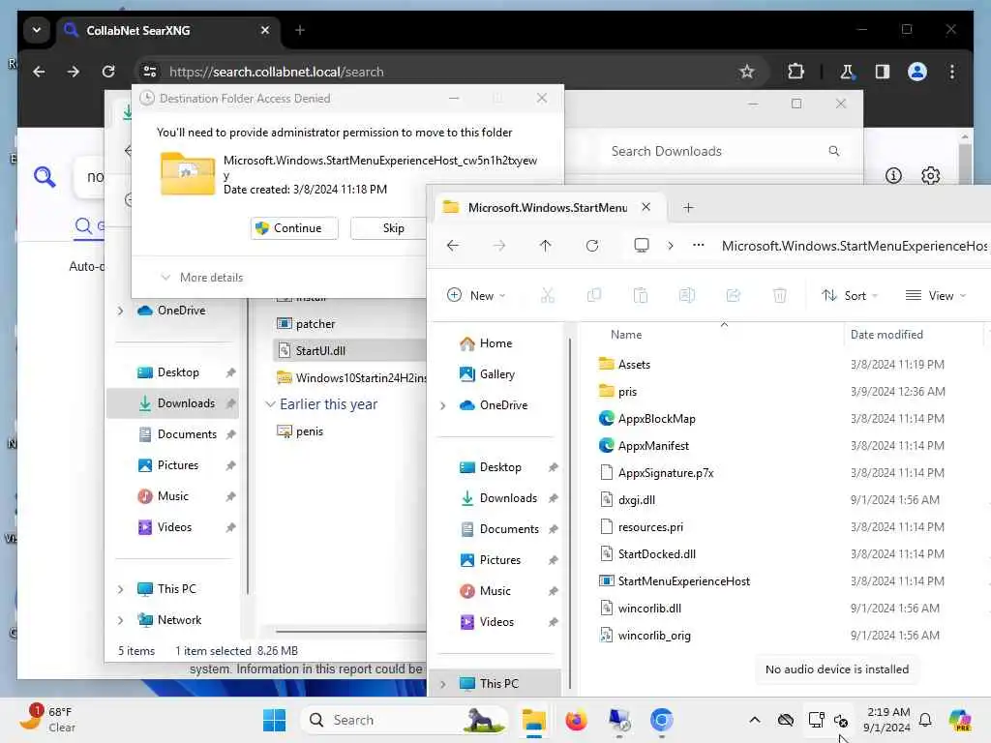
Task: Select the CollabNet SearXNG browser tab
Action: tap(166, 30)
